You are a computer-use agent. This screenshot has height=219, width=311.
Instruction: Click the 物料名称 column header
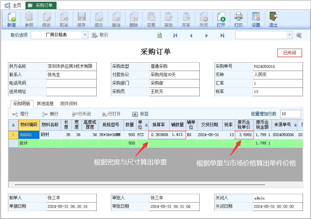coord(50,125)
